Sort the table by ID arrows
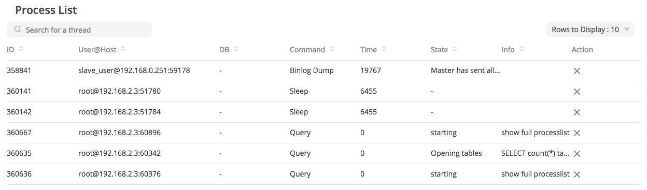The image size is (647, 190). (x=21, y=50)
